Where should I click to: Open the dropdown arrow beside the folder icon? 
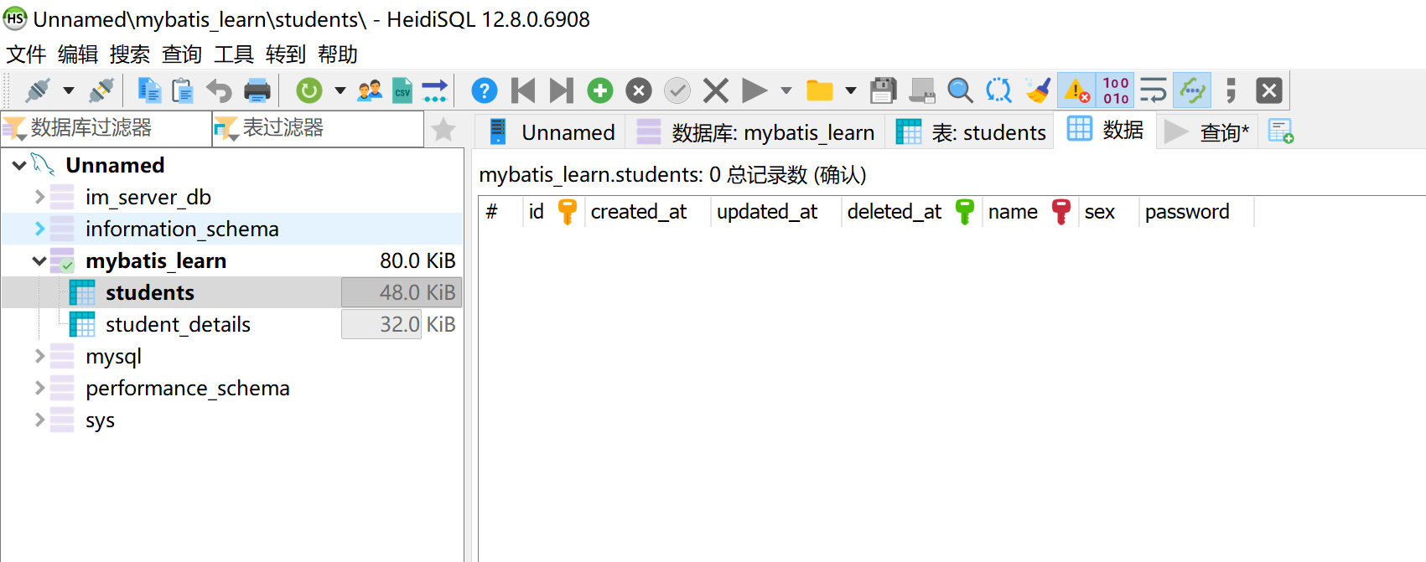[x=850, y=90]
